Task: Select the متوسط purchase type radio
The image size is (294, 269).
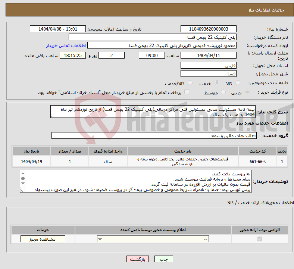Action: (223, 92)
